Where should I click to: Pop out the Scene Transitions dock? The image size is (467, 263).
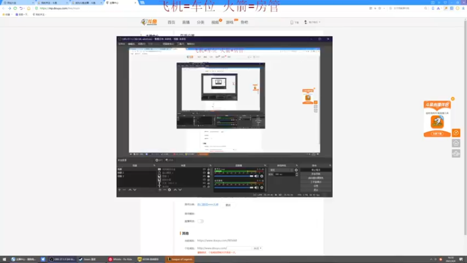[297, 165]
